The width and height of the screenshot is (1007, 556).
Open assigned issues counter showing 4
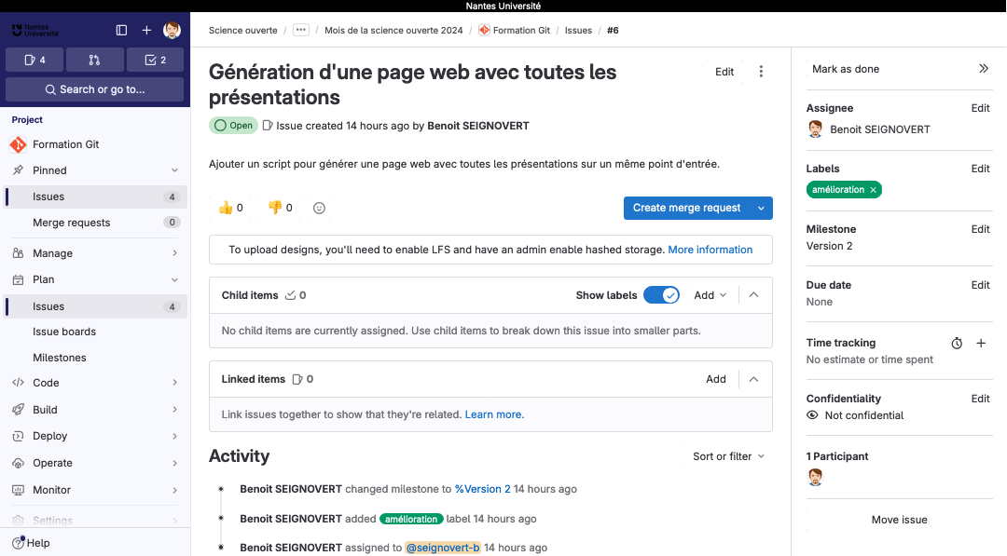click(x=34, y=60)
